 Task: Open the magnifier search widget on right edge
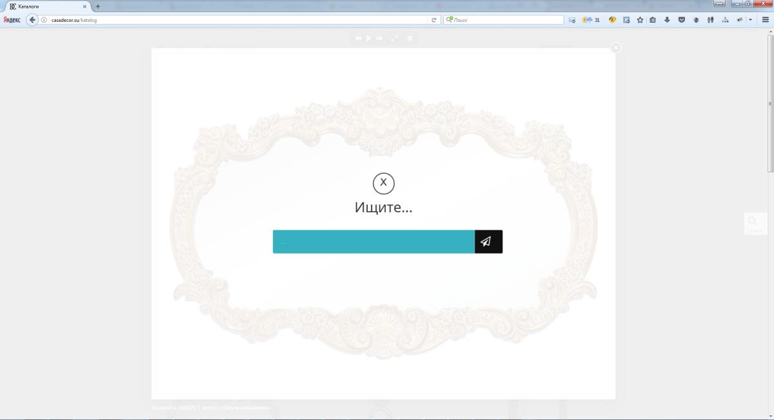coord(753,223)
